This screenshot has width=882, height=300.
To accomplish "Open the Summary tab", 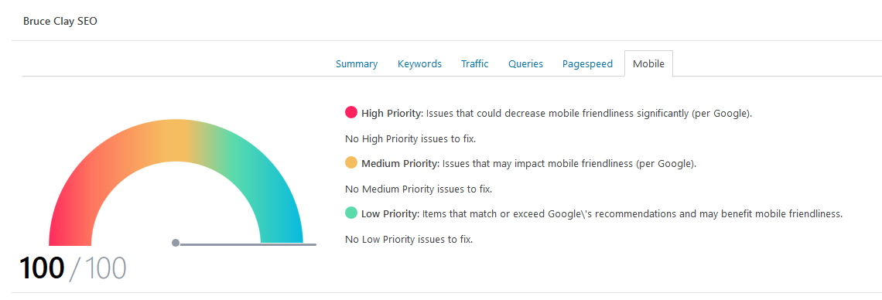I will [x=357, y=63].
